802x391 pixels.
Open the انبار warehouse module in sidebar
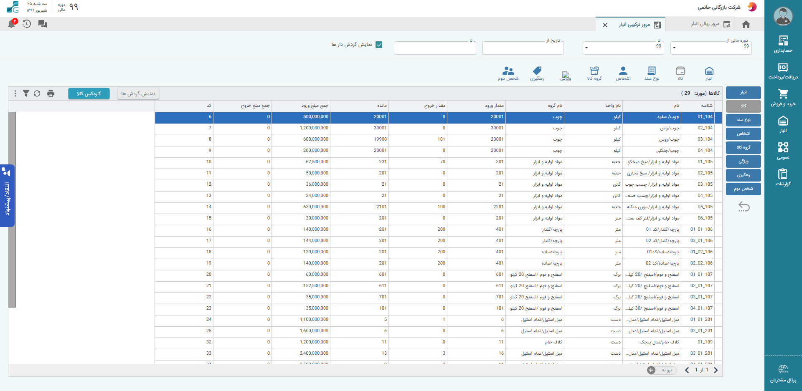pos(783,124)
